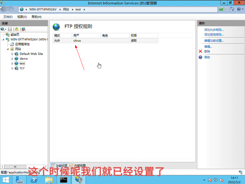
Task: Sort by 用户 column header
Action: (x=86, y=35)
